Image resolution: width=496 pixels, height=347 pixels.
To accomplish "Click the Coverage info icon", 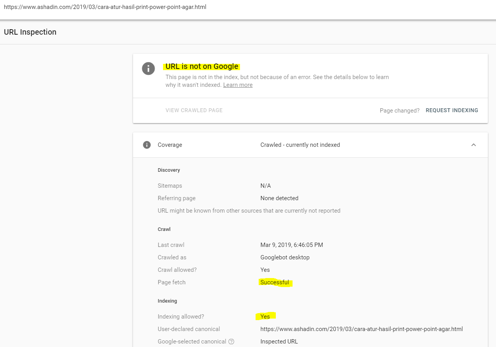I will tap(147, 145).
